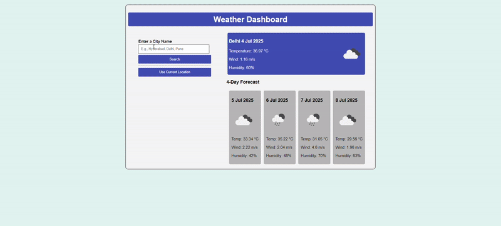Click the city name input field

click(174, 49)
